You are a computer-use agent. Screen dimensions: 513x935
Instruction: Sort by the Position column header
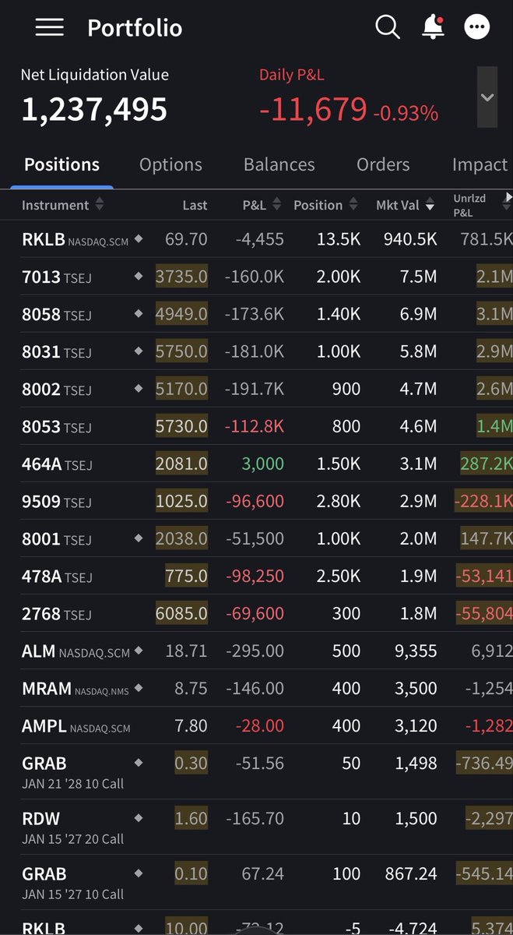click(325, 205)
